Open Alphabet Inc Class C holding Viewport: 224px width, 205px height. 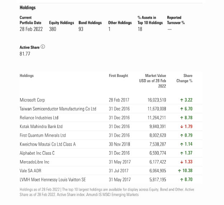tap(37, 153)
